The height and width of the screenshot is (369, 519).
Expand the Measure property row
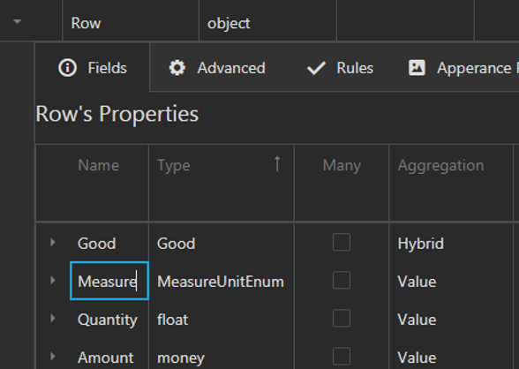click(53, 281)
